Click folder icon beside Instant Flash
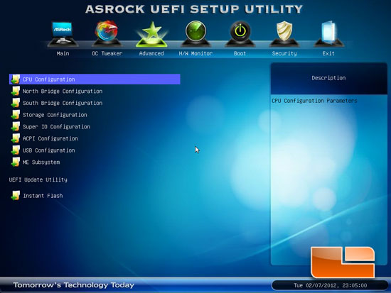The image size is (391, 293). (x=16, y=195)
